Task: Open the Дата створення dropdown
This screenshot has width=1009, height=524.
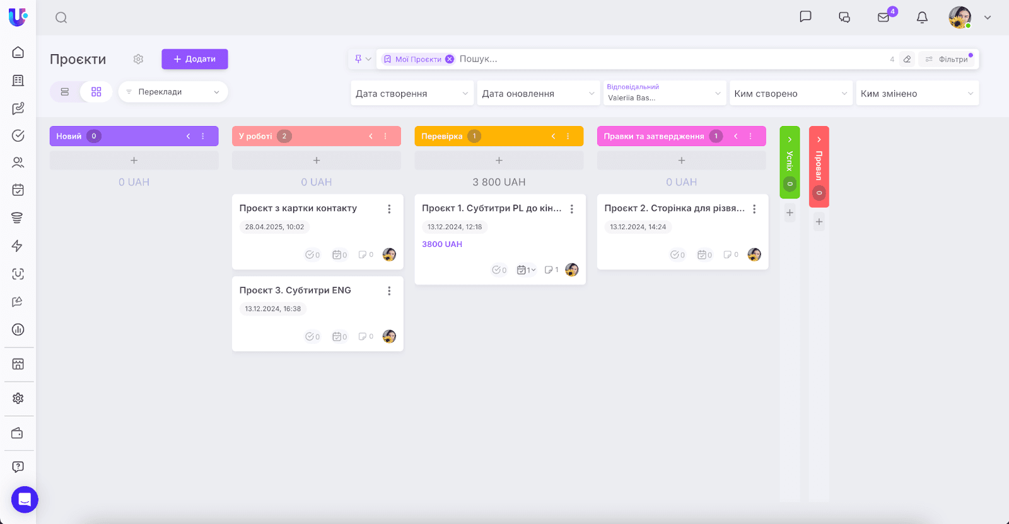Action: 412,93
